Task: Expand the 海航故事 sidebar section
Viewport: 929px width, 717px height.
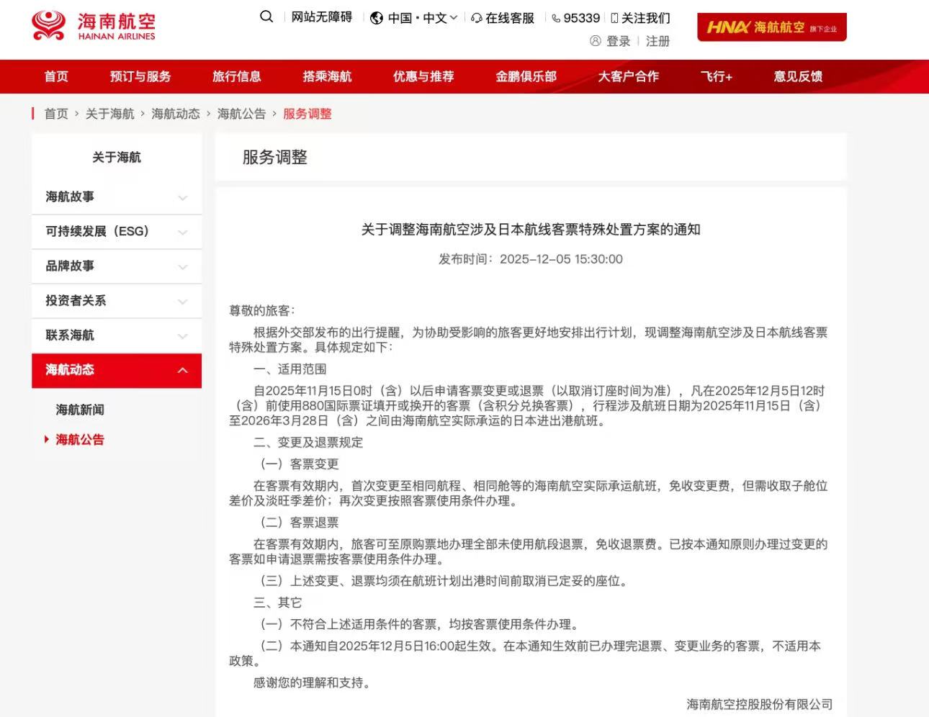Action: coord(182,198)
